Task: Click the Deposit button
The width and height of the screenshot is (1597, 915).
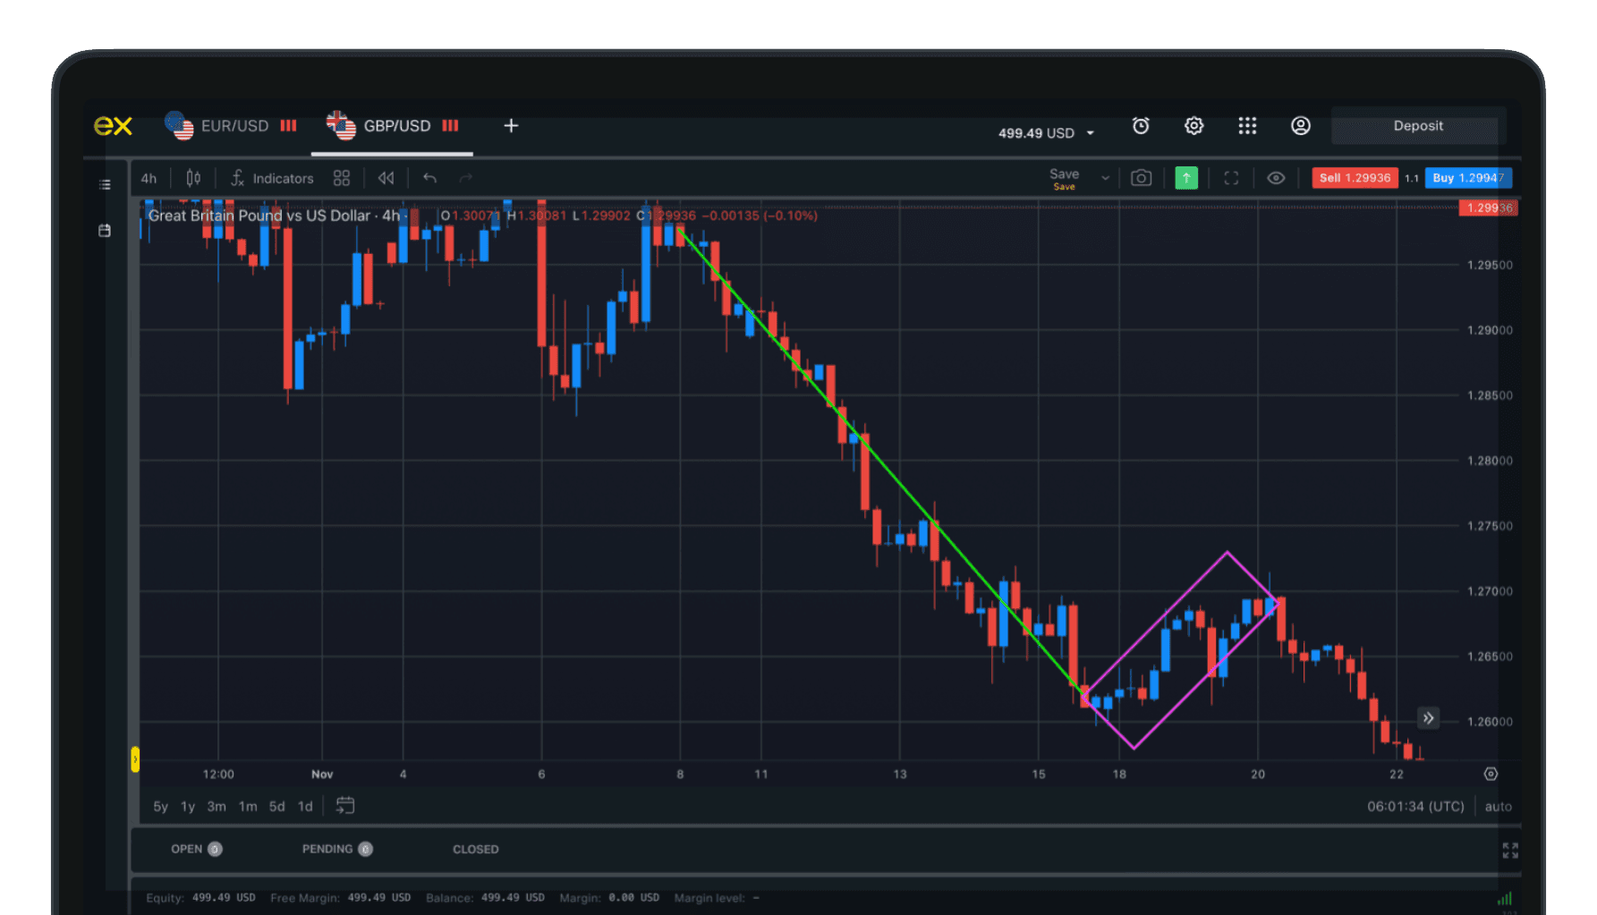Action: pos(1417,126)
